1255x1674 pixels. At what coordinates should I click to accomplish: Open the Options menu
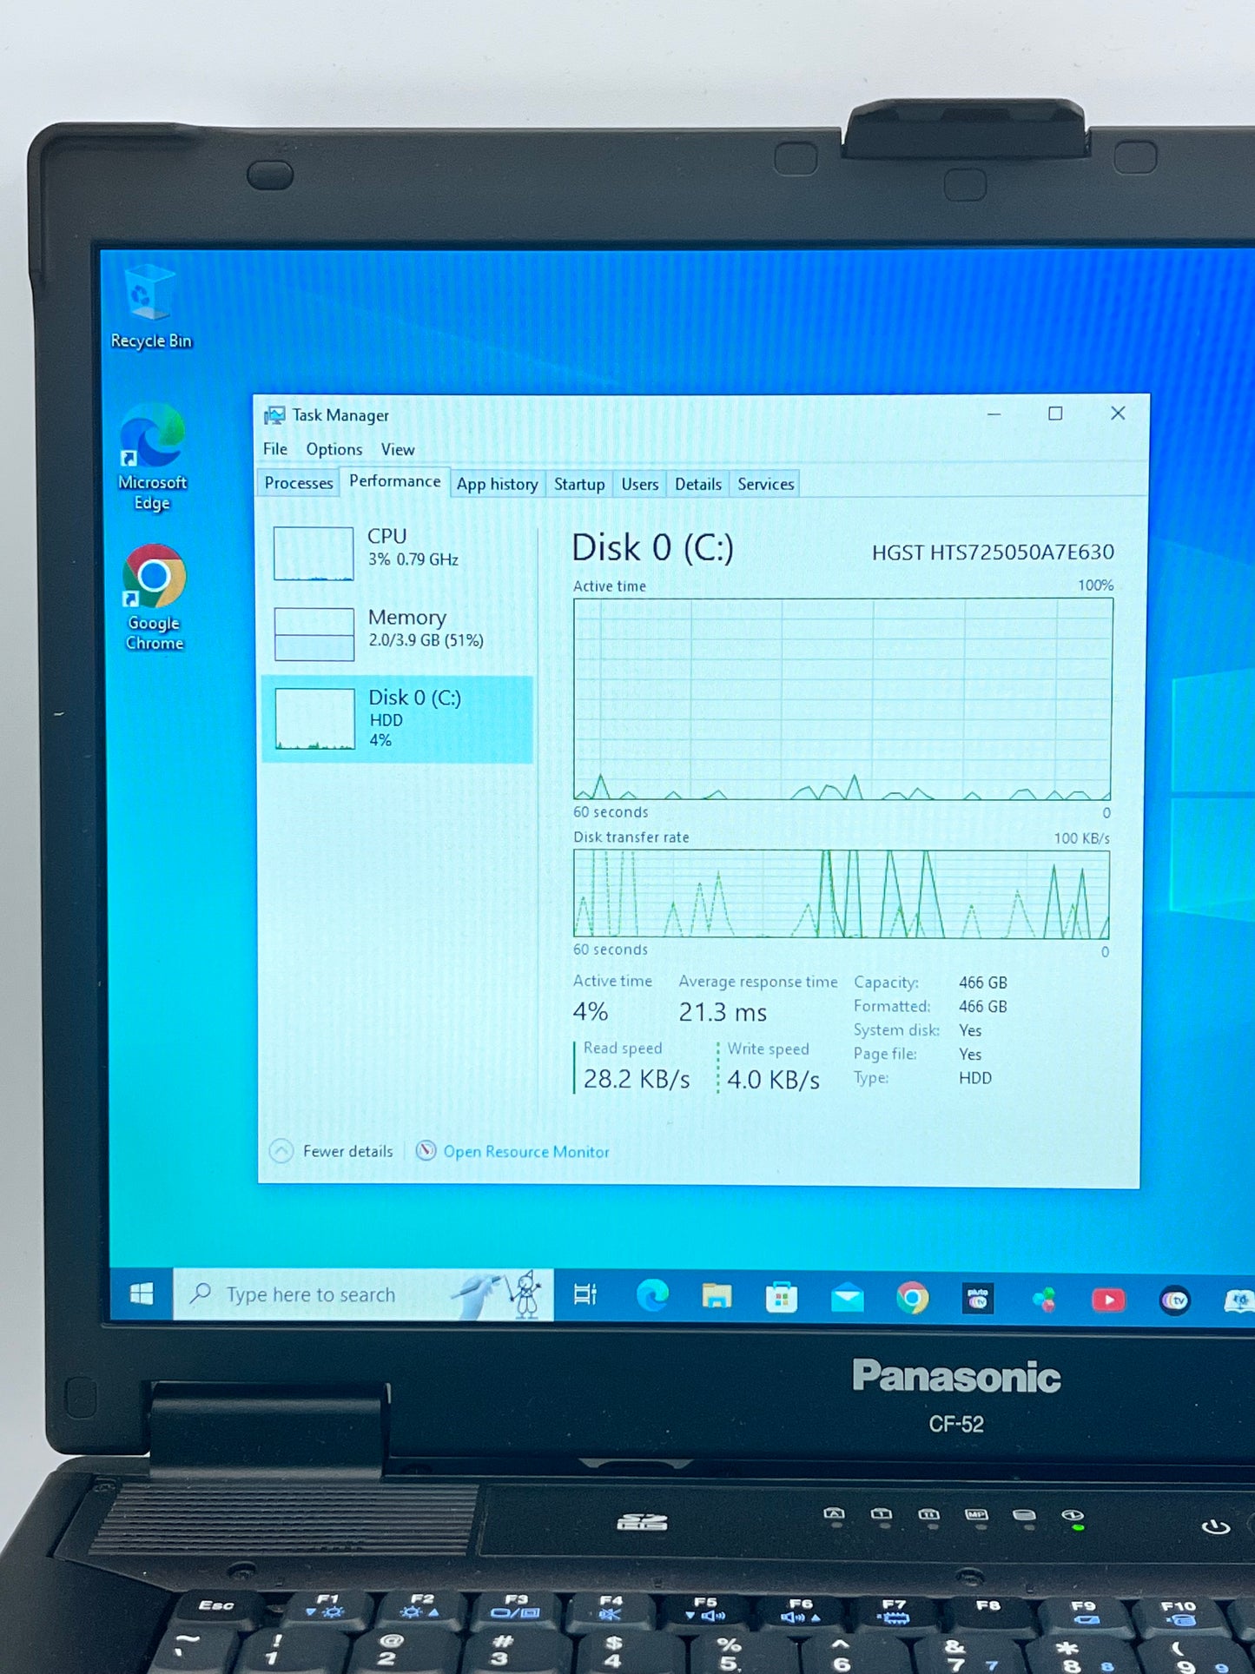(x=334, y=449)
